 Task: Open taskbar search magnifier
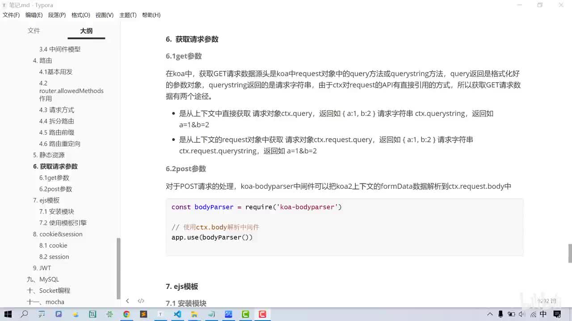[x=25, y=314]
